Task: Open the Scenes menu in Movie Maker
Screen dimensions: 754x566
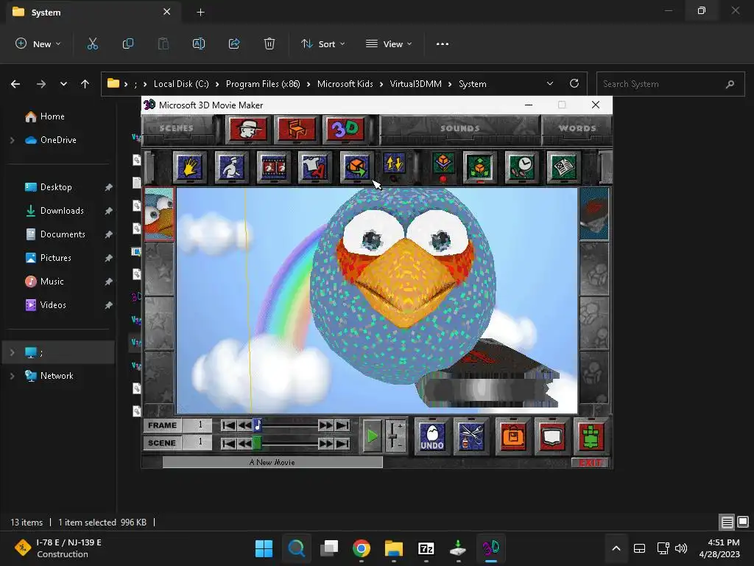Action: (x=177, y=128)
